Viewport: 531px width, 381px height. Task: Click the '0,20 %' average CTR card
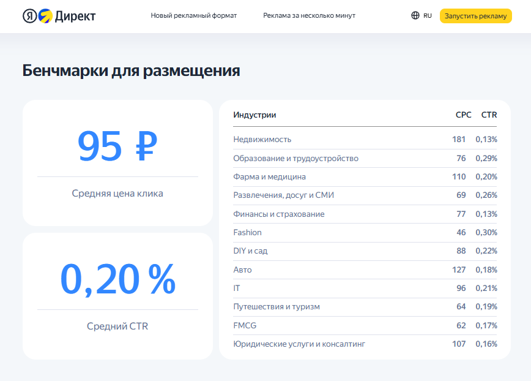[117, 296]
